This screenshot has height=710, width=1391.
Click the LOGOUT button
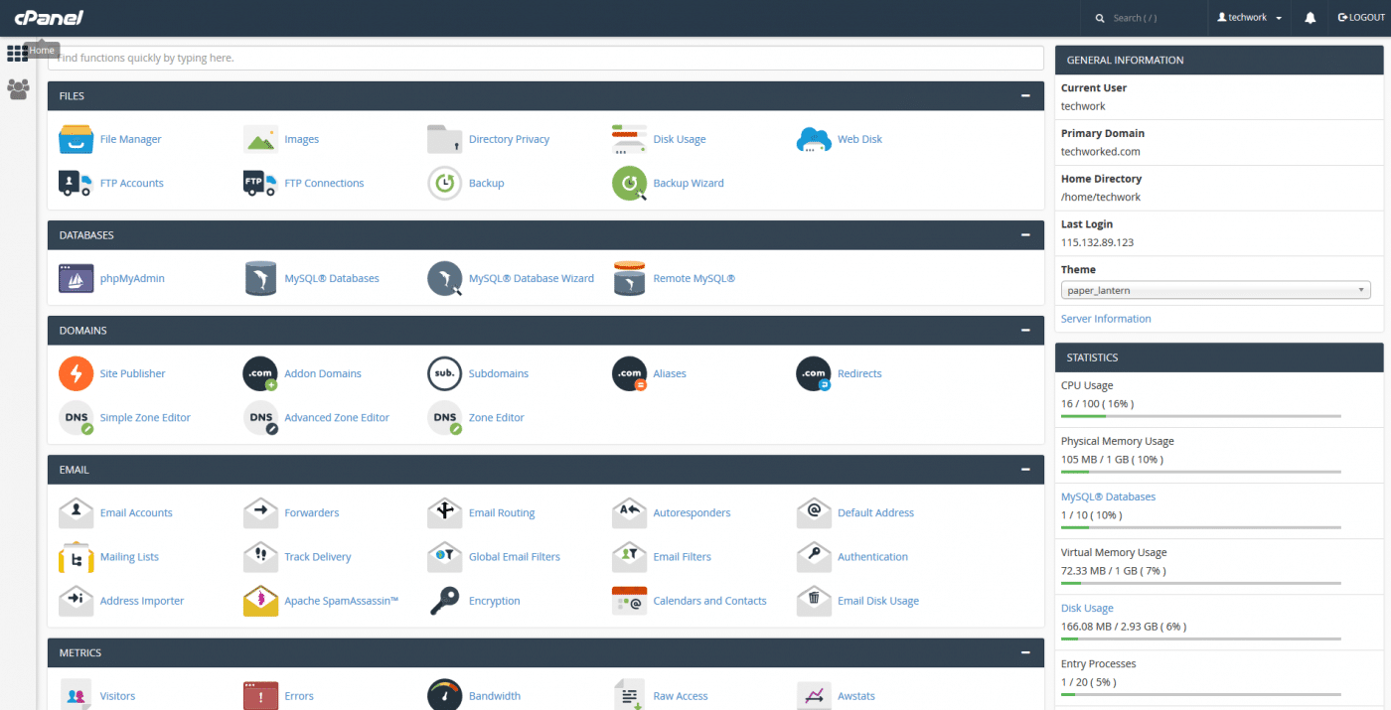point(1360,17)
